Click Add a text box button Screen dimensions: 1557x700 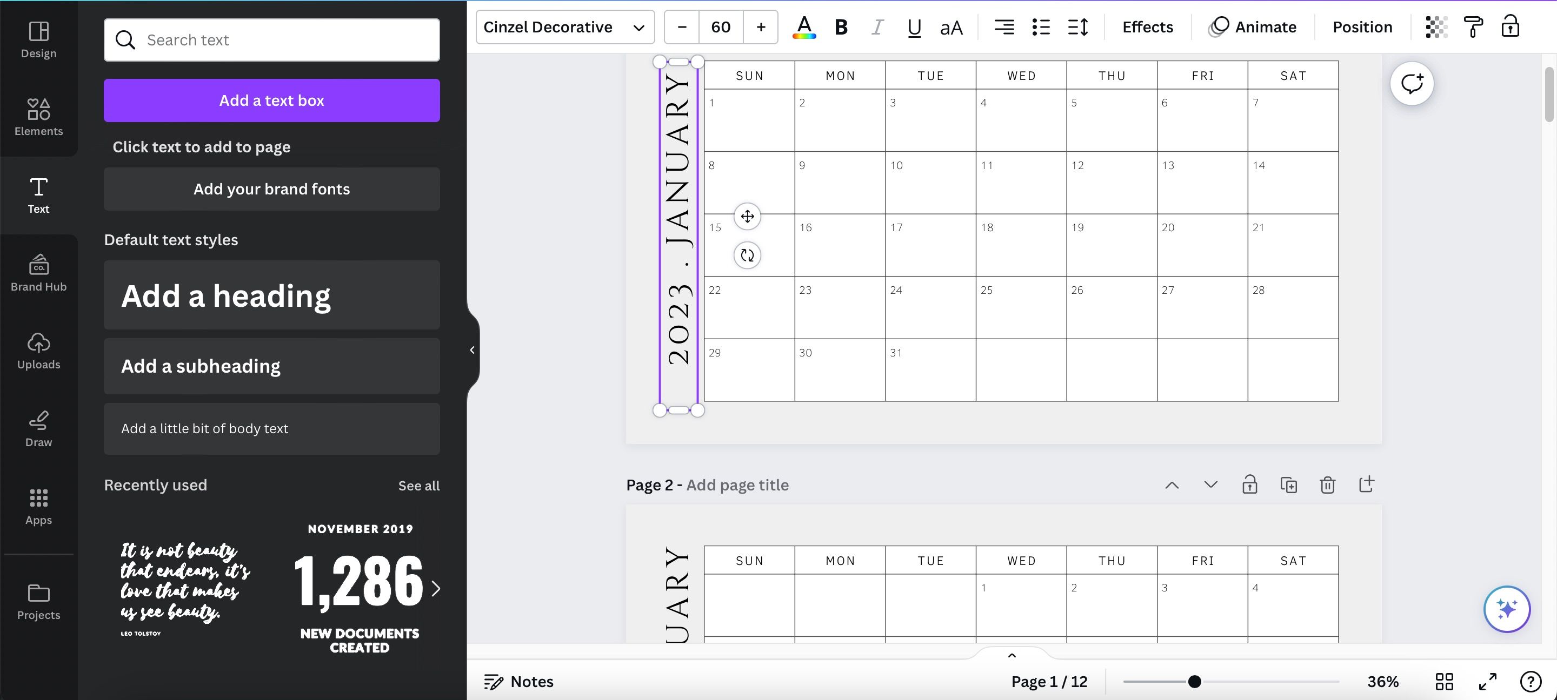click(x=271, y=100)
